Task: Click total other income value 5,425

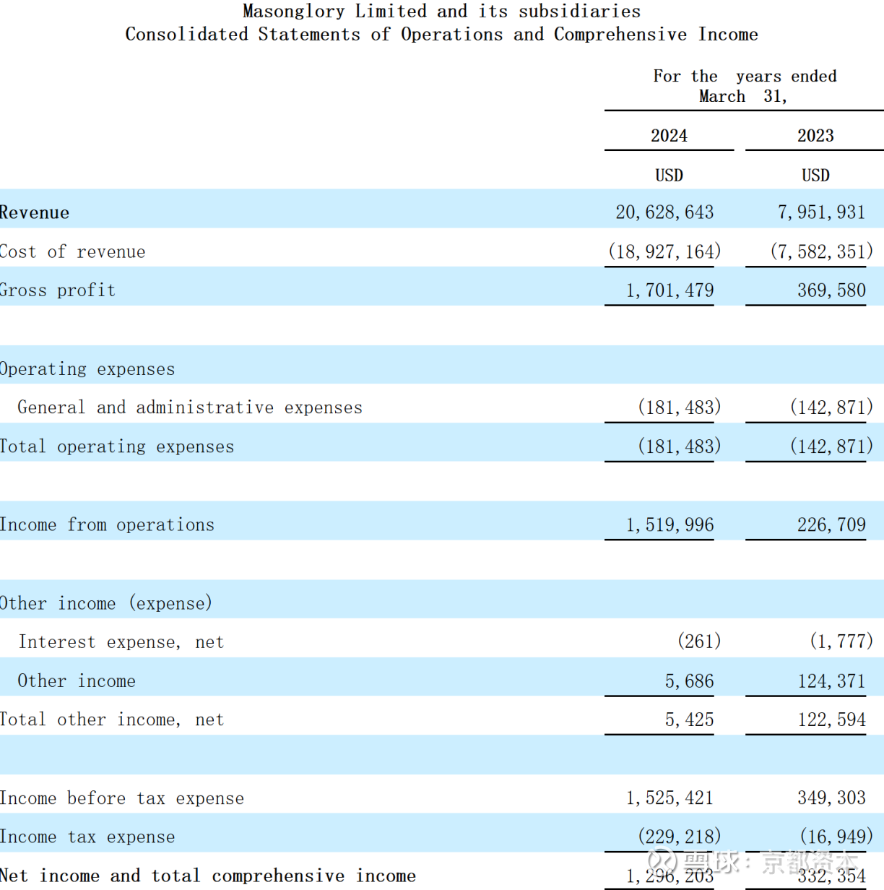Action: pos(689,720)
